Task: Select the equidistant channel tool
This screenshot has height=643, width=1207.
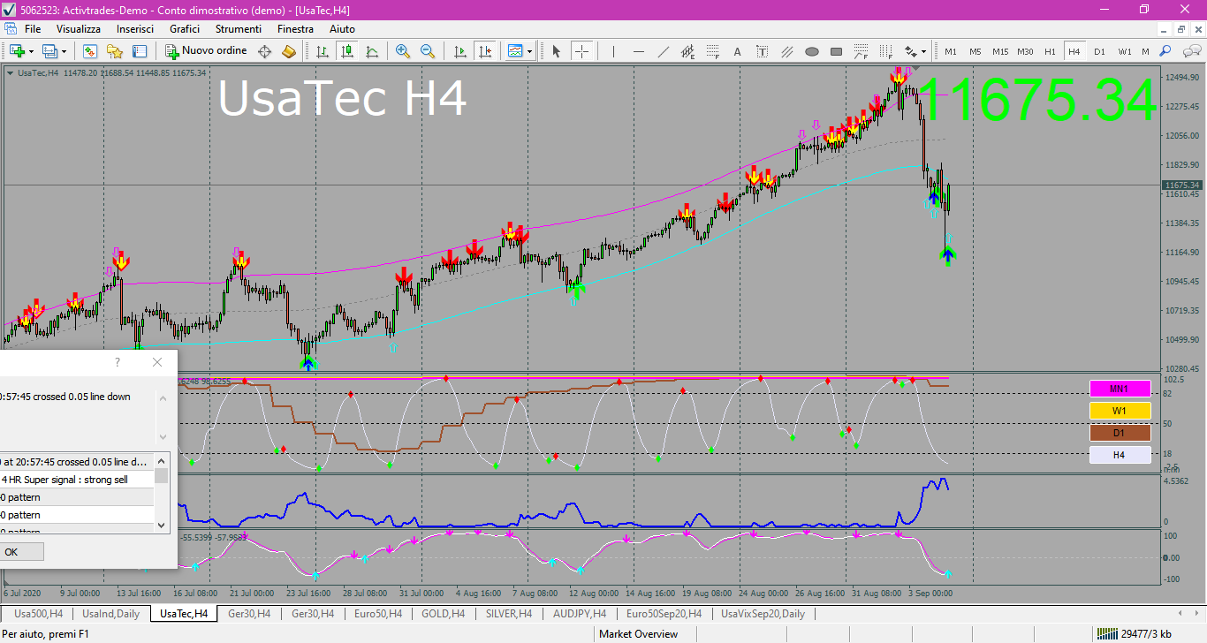Action: (x=688, y=51)
